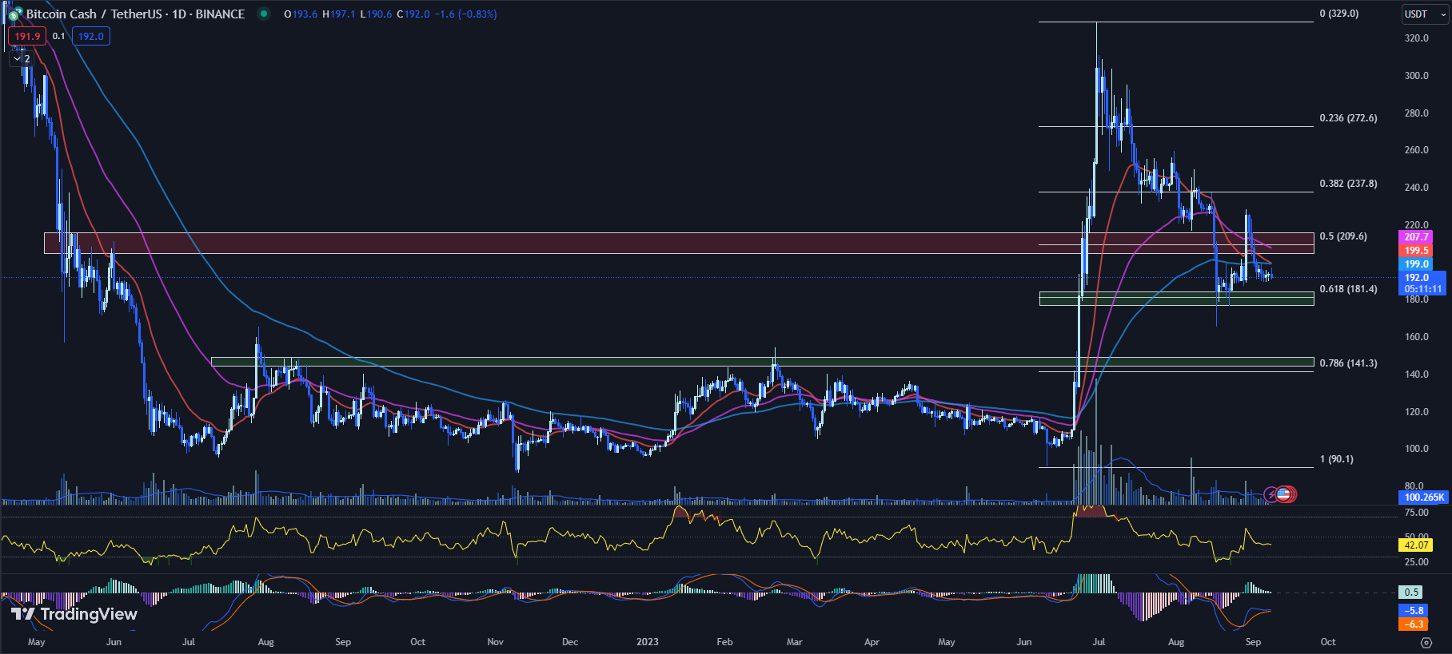
Task: Click the Sep label at right of time axis
Action: pos(1253,642)
